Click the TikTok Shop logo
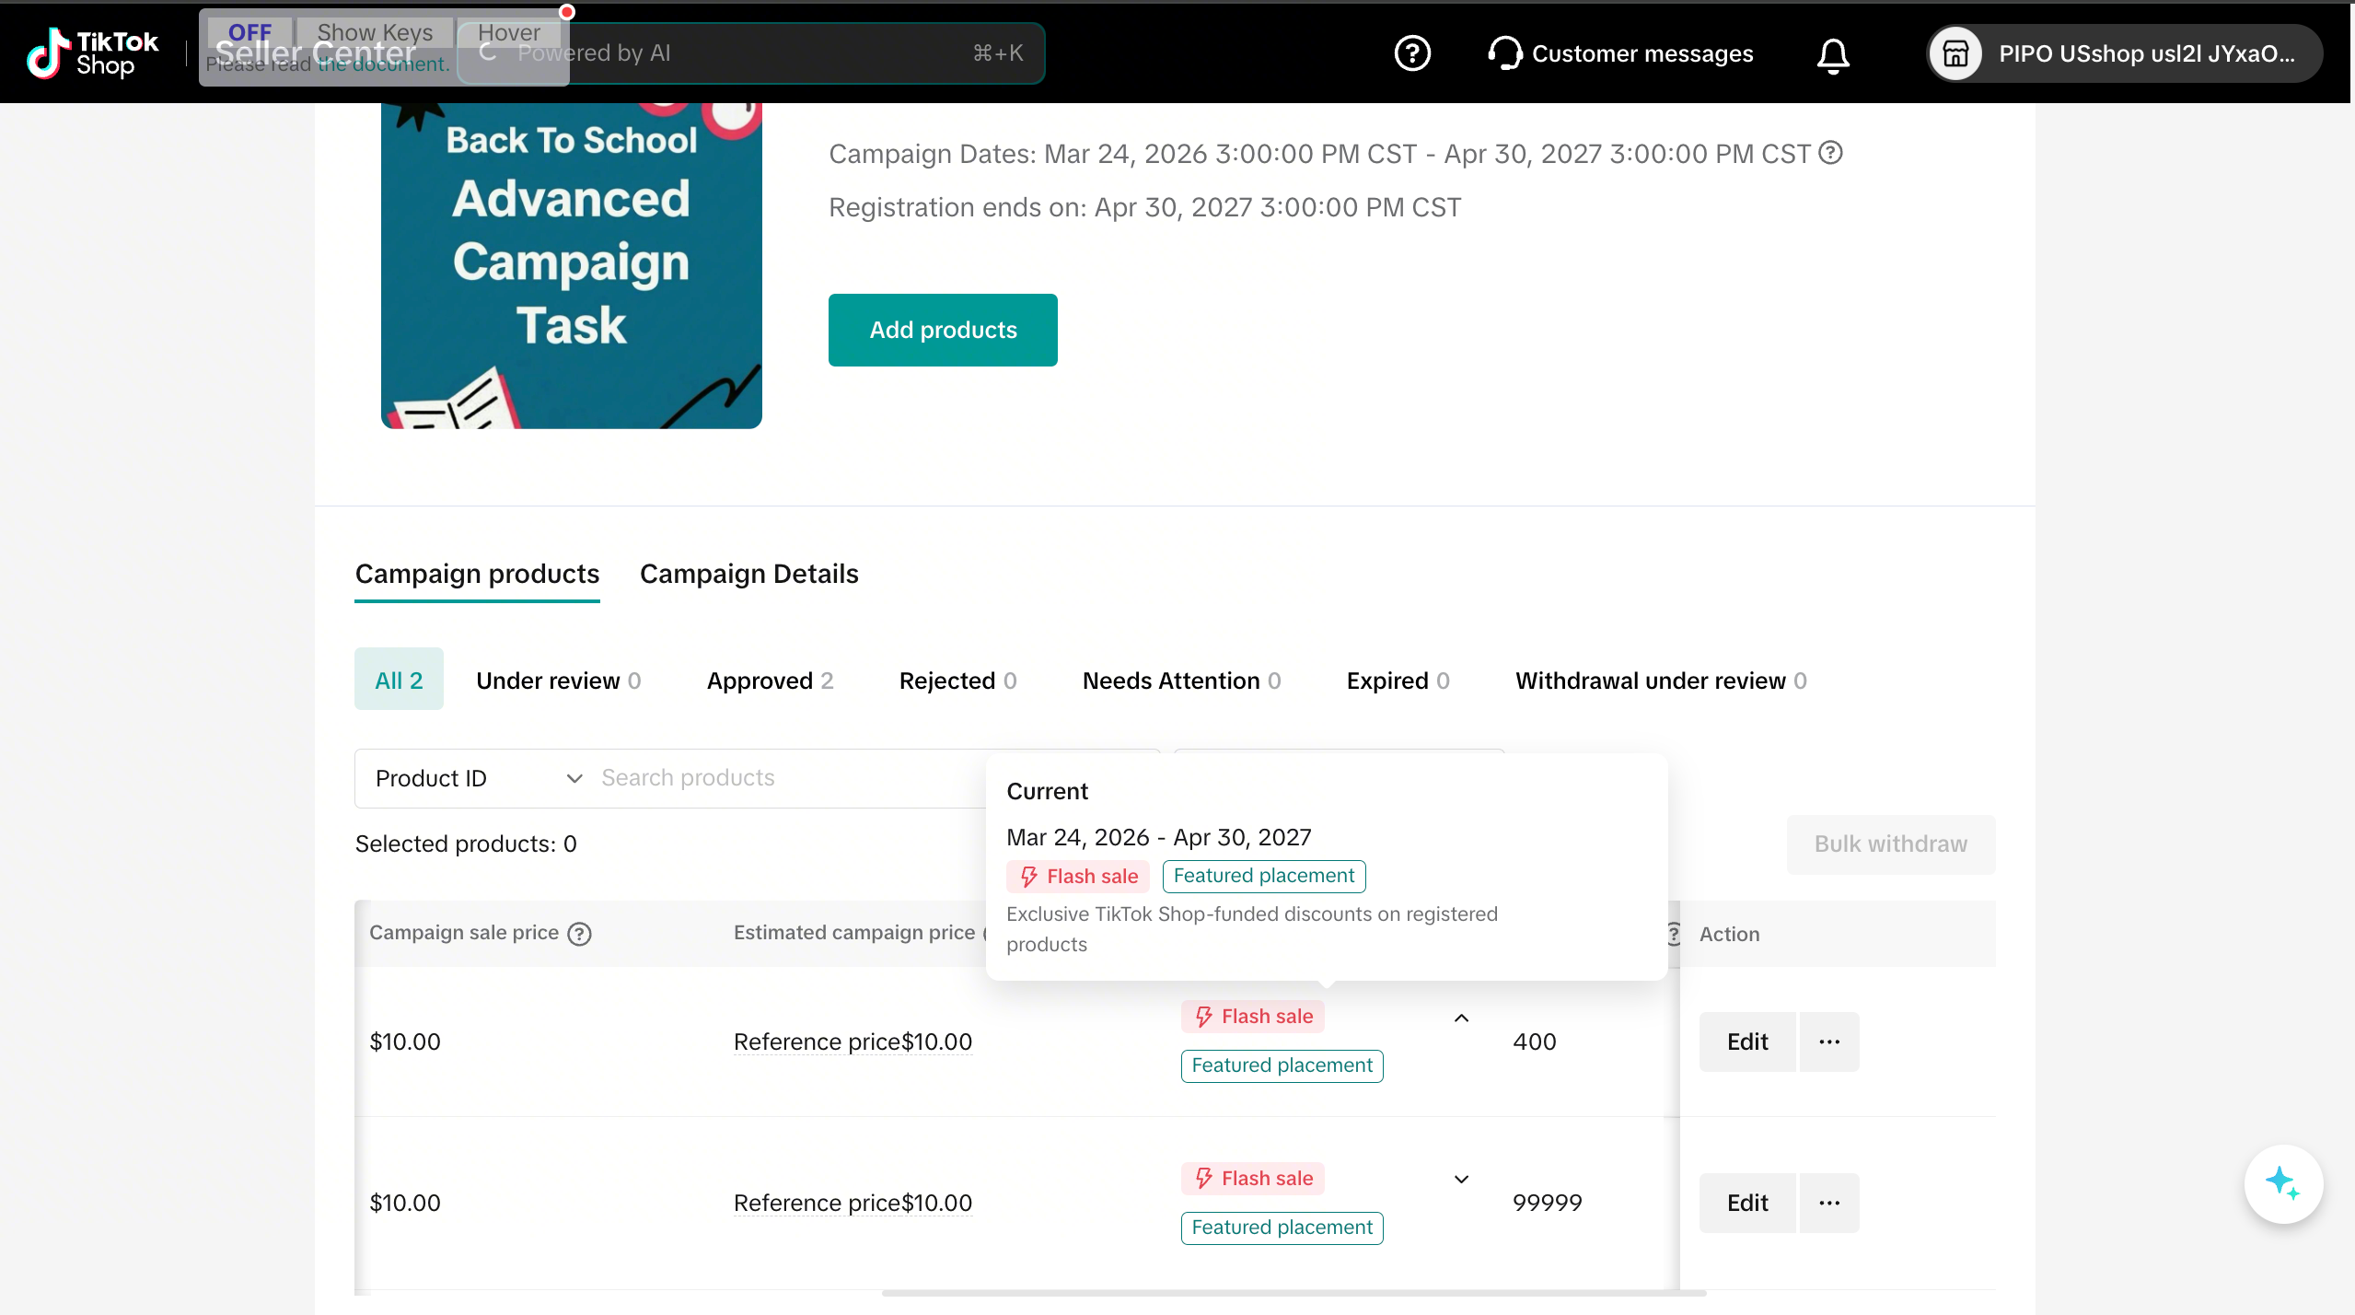 pyautogui.click(x=92, y=53)
